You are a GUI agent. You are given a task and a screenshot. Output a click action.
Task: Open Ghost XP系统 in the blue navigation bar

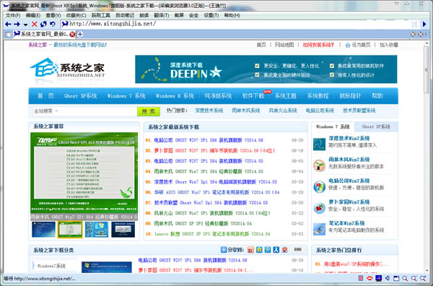pos(80,96)
